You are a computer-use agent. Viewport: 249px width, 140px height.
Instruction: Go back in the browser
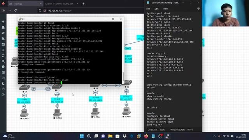pyautogui.click(x=4, y=10)
